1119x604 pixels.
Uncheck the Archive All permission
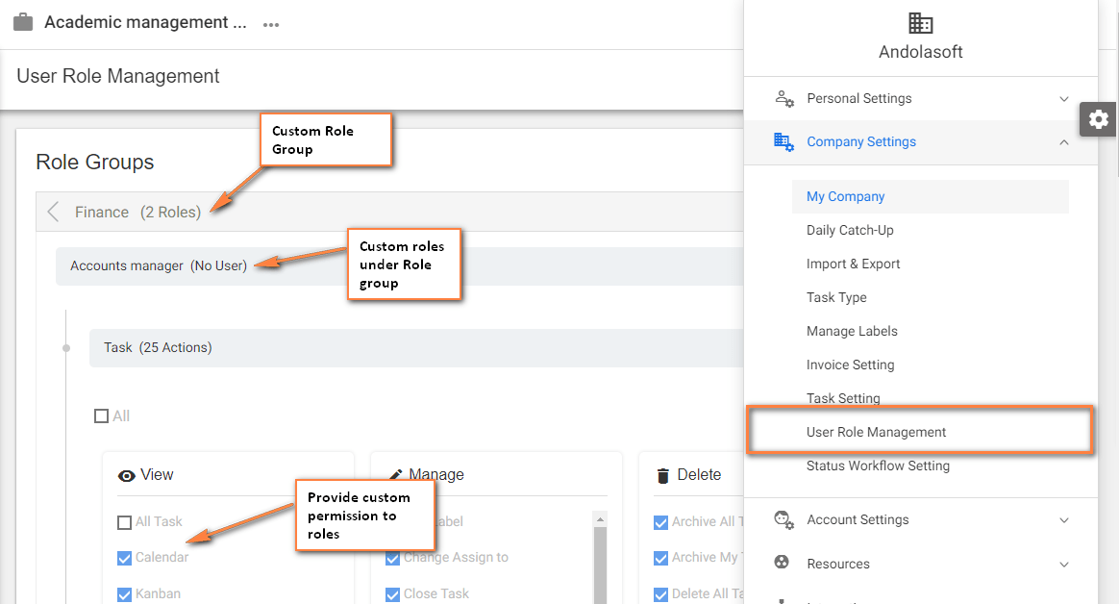pyautogui.click(x=660, y=522)
